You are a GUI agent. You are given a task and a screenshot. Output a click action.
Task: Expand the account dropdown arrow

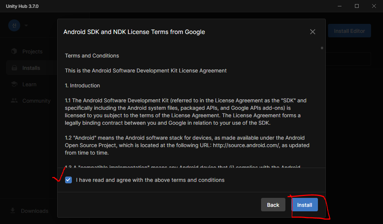(x=26, y=26)
